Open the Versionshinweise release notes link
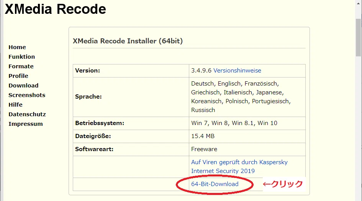The height and width of the screenshot is (201, 362). tap(237, 71)
